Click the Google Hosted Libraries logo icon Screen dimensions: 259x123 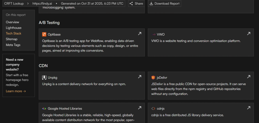(44, 109)
